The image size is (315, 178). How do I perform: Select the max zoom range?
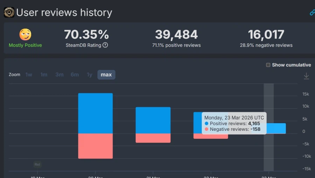pyautogui.click(x=106, y=74)
